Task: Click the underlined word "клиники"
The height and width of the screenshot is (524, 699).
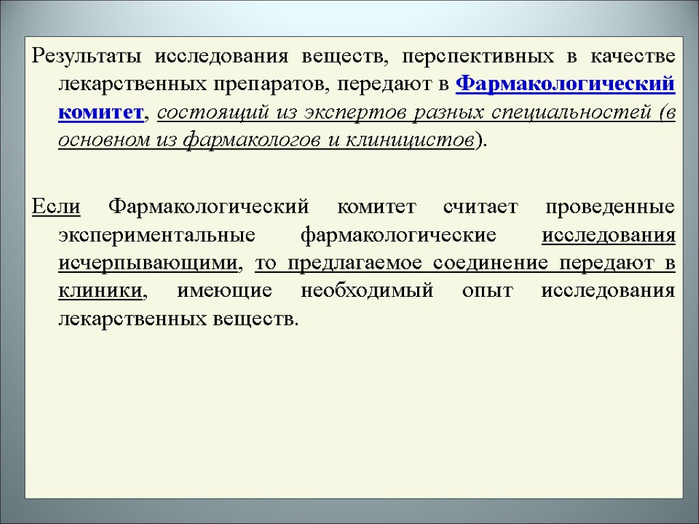Action: 101,291
